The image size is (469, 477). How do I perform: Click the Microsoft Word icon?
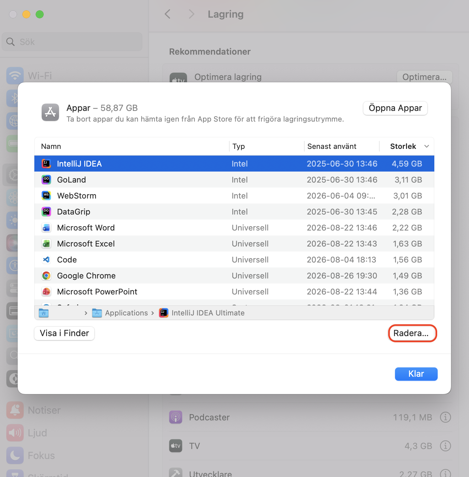pos(46,228)
